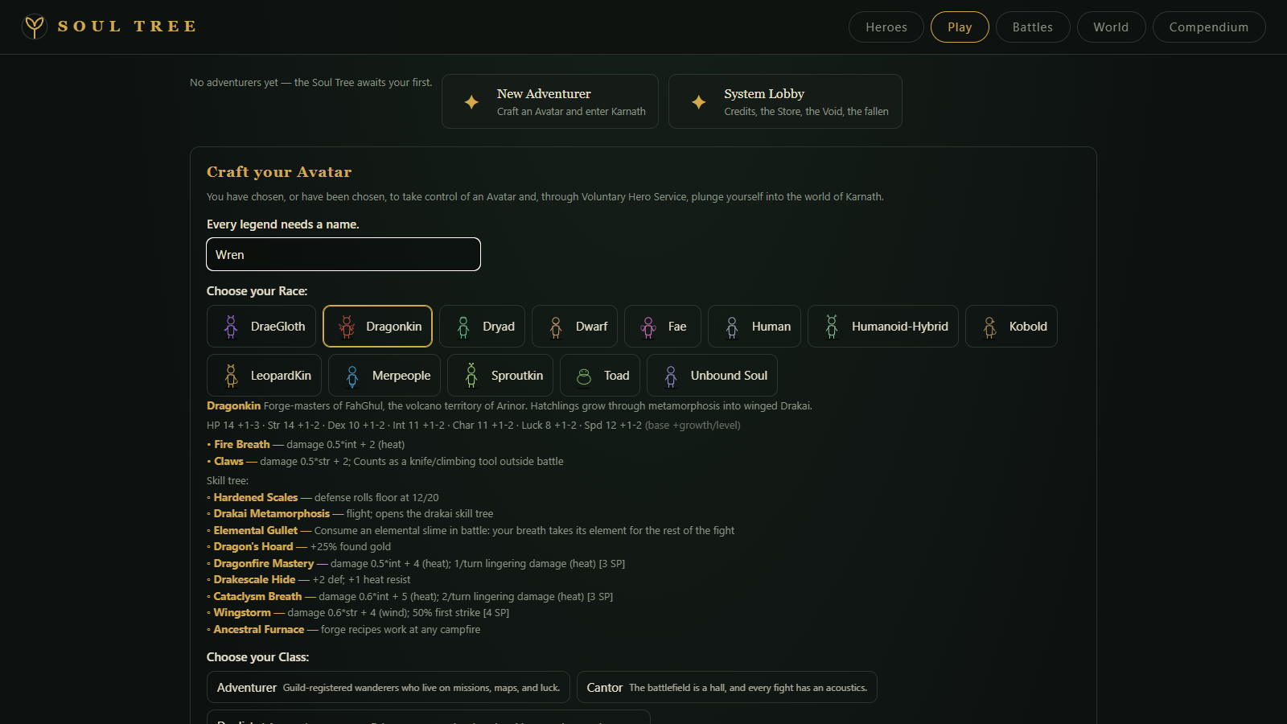The width and height of the screenshot is (1287, 724).
Task: Choose the Merpeople race label
Action: click(x=401, y=376)
